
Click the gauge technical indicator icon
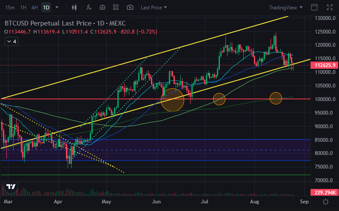coord(102,7)
